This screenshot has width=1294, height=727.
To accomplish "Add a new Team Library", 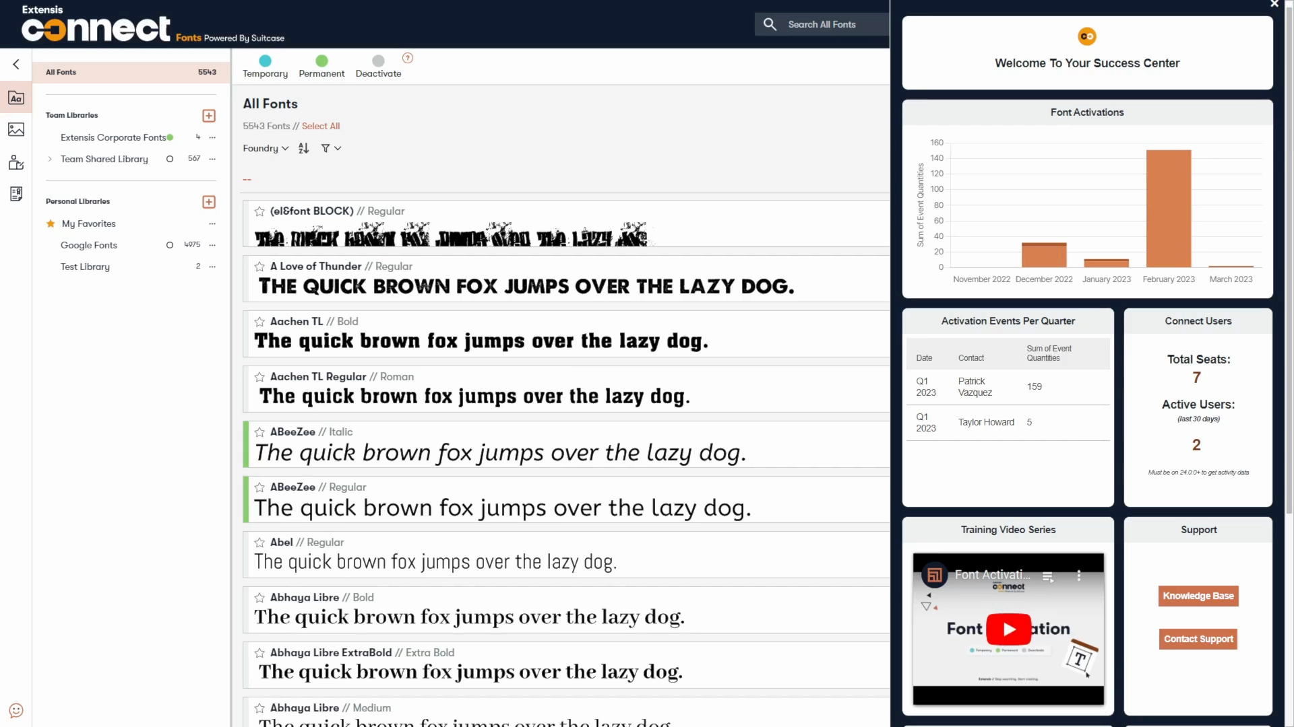I will click(x=209, y=116).
